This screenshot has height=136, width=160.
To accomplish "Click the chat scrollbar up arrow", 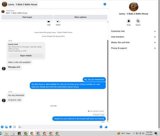I will tap(108, 22).
